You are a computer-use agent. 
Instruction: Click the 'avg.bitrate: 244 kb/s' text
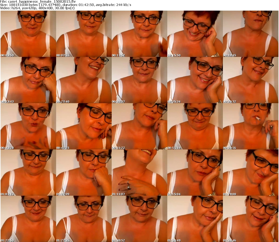(114, 5)
